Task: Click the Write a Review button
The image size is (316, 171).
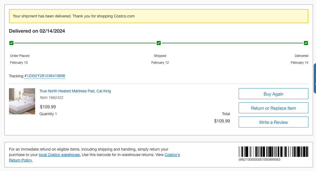Action: pos(274,122)
